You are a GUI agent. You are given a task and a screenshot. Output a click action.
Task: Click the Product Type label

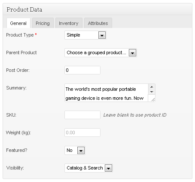pyautogui.click(x=21, y=35)
